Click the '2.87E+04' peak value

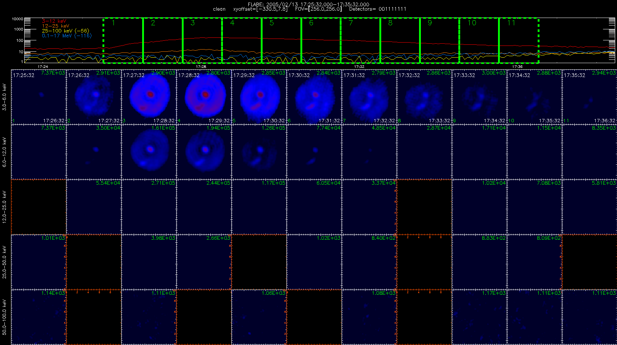[439, 128]
